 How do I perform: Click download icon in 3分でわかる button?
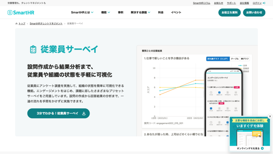pyautogui.click(x=84, y=113)
